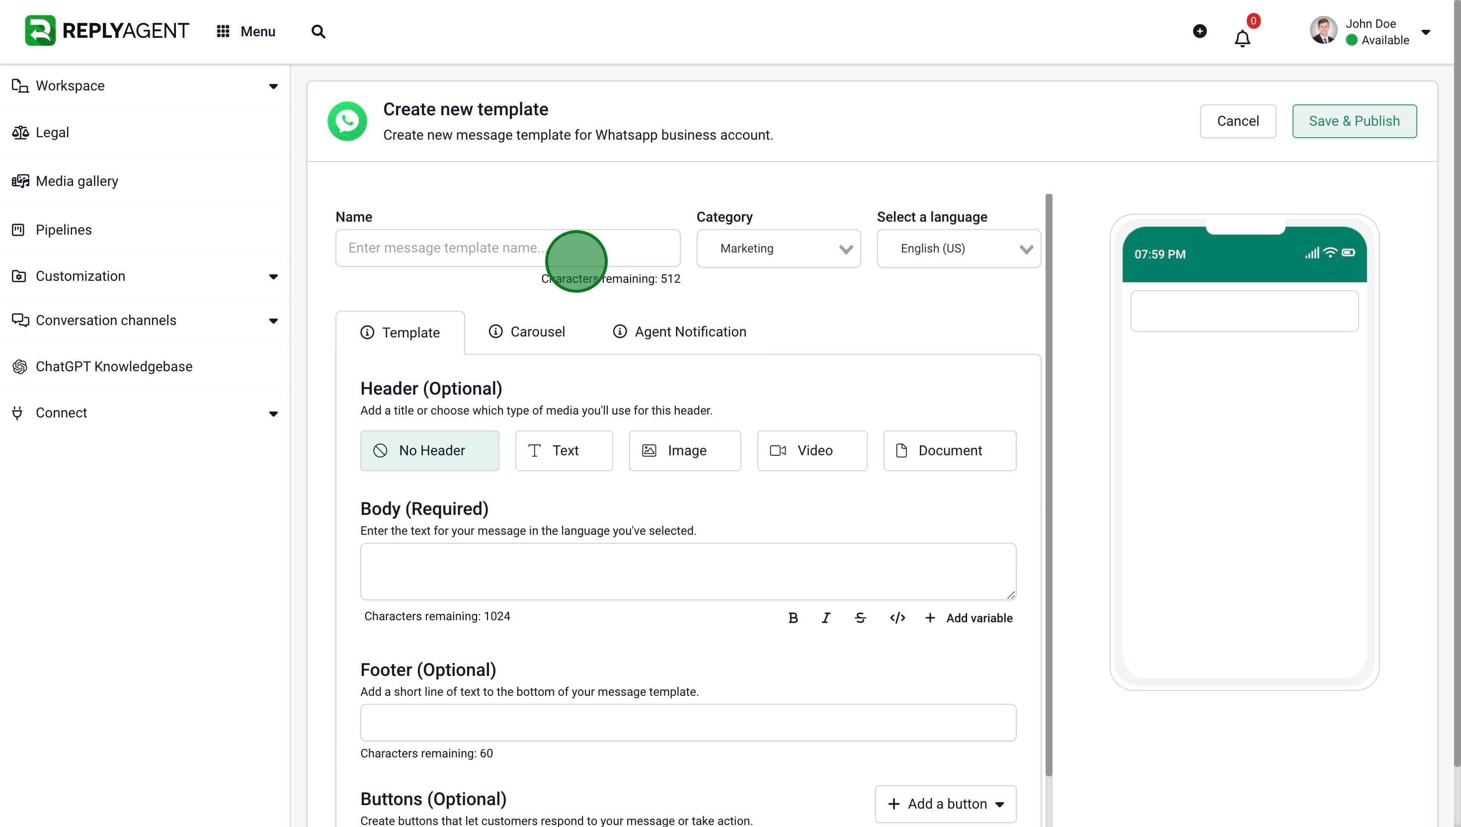Click the body's 'Characters remaining: 1024' text

pyautogui.click(x=437, y=616)
